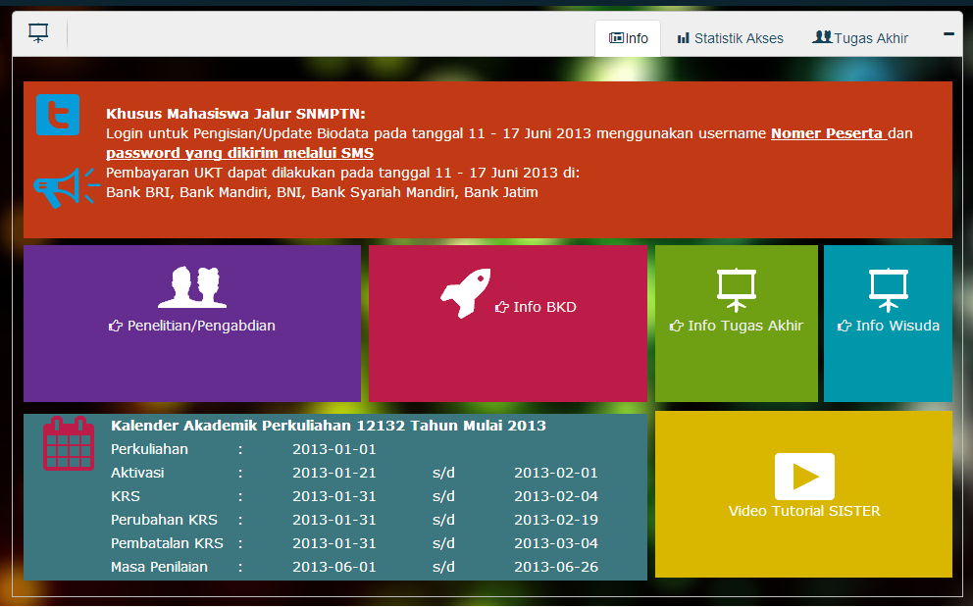
Task: Click Perubahan KRS end date 2013-02-19
Action: click(556, 520)
